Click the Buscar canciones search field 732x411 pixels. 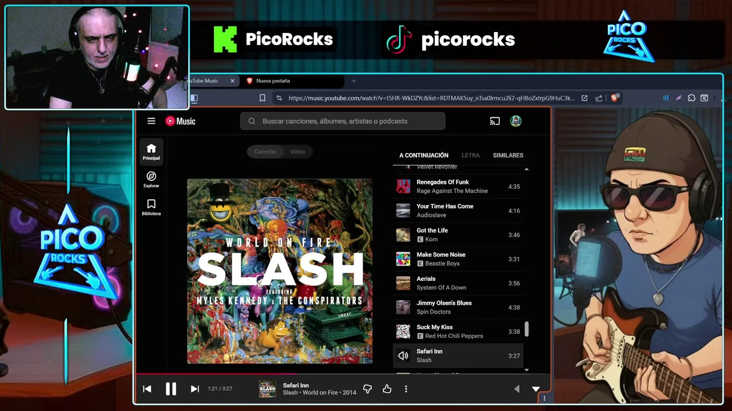tap(343, 121)
